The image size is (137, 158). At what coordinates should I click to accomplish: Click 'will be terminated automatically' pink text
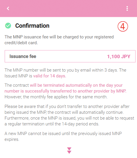tap(61, 85)
